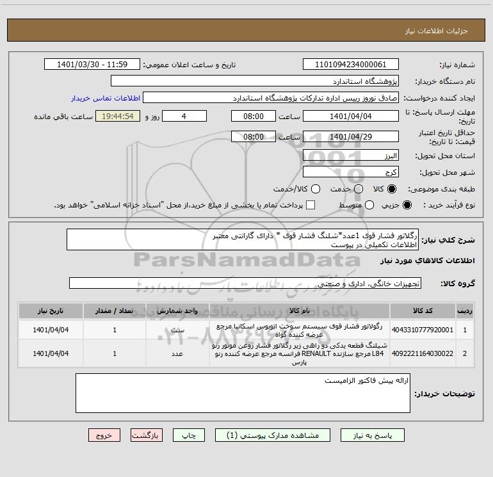Select the متوسط purchase type radio
Image resolution: width=493 pixels, height=477 pixels.
(369, 205)
